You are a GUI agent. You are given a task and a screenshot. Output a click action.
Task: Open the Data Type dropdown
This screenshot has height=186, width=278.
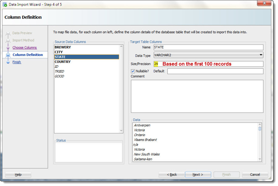[x=261, y=55]
